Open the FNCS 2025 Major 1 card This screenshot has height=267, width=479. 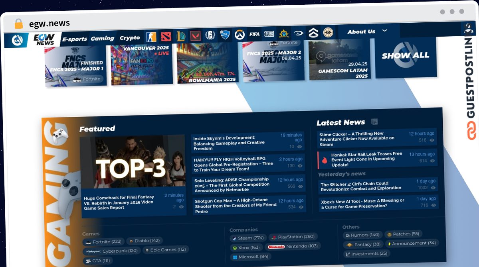pyautogui.click(x=75, y=66)
